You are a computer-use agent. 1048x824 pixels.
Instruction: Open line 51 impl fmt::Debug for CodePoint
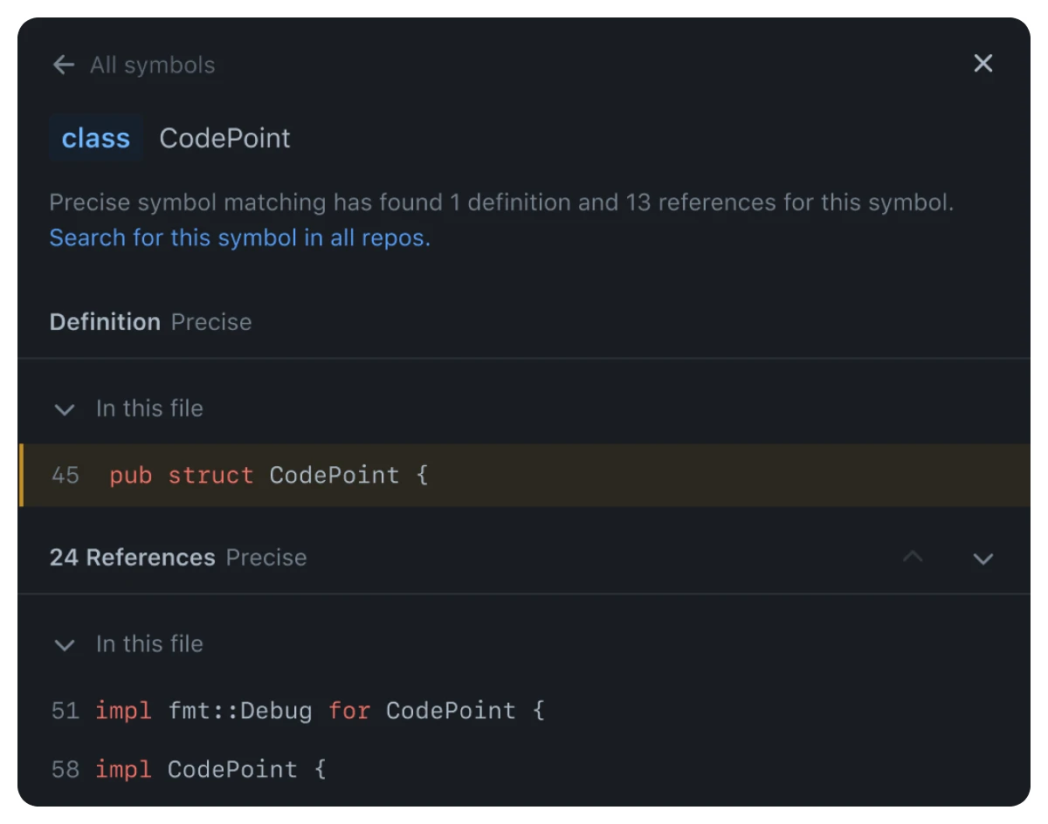click(x=321, y=711)
